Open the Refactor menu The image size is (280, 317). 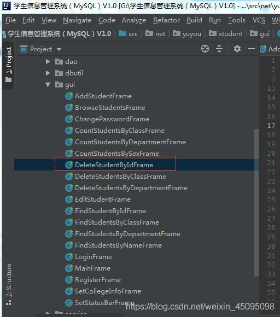point(166,20)
